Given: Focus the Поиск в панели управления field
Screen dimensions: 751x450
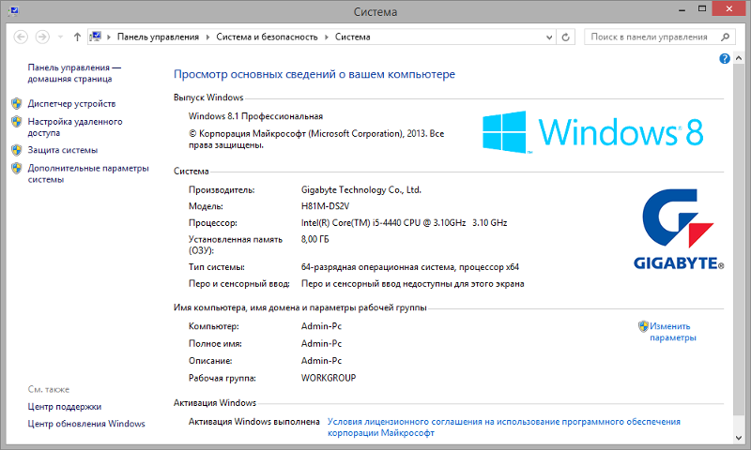Looking at the screenshot, I should click(x=650, y=37).
